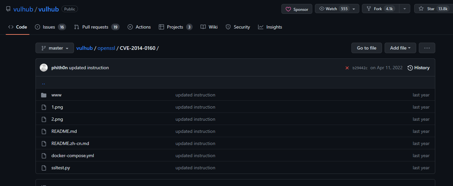Viewport: 453px width, 186px height.
Task: Click the three-dots more options button
Action: 427,48
